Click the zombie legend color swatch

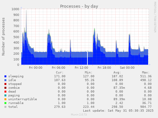pyautogui.click(x=5, y=88)
